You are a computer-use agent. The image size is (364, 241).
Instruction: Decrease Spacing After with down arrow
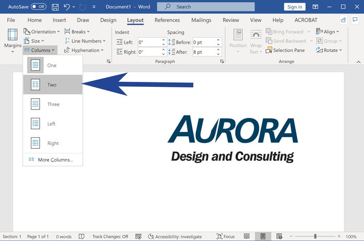pos(218,54)
